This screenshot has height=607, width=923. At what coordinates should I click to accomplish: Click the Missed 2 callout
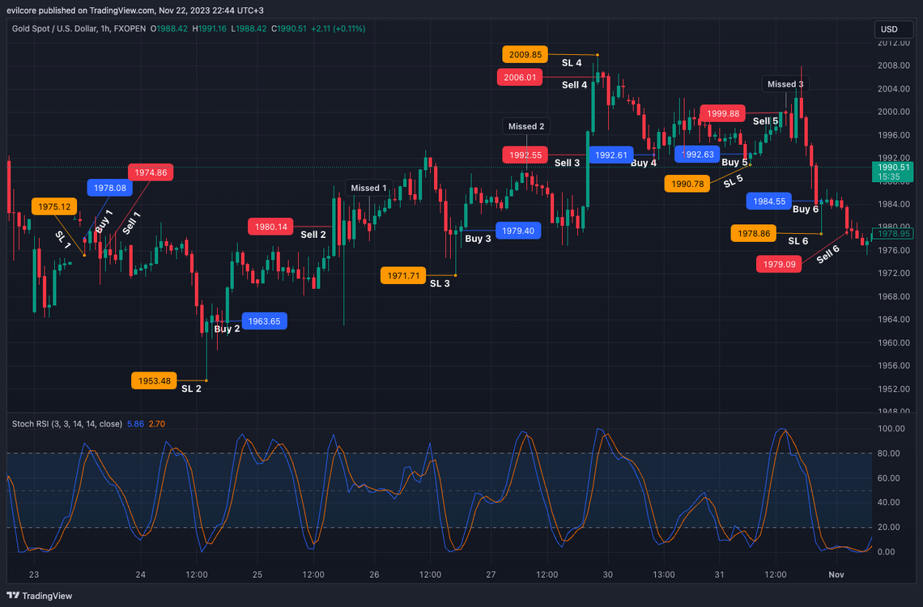[526, 126]
